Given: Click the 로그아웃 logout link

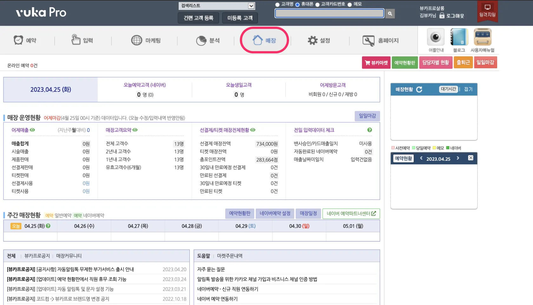Looking at the screenshot, I should [x=455, y=16].
